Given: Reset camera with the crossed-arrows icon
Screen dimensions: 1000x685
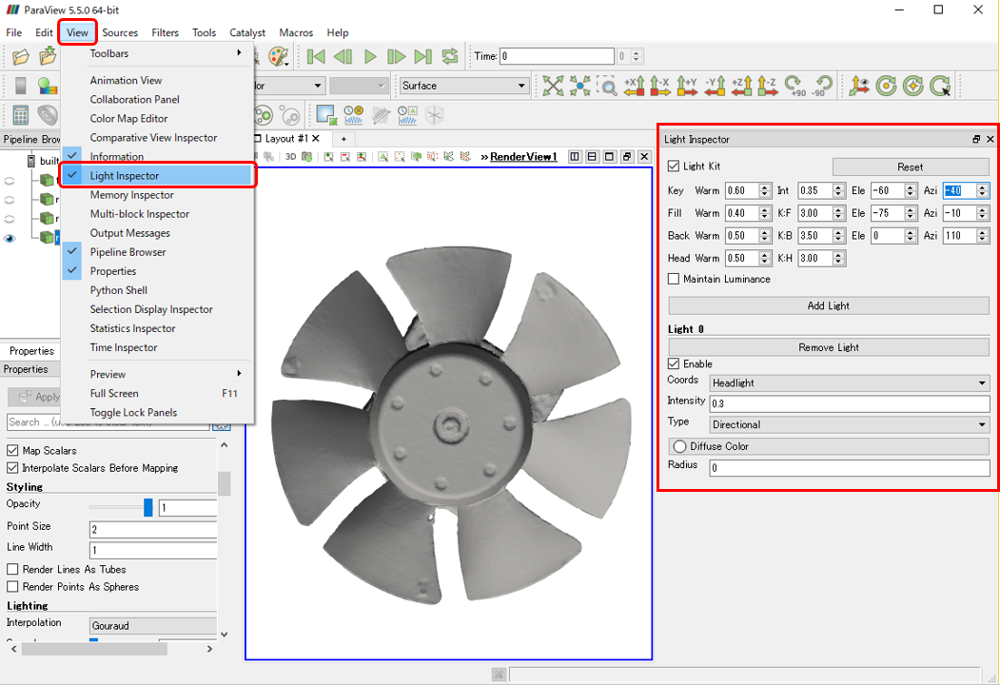Looking at the screenshot, I should (553, 86).
